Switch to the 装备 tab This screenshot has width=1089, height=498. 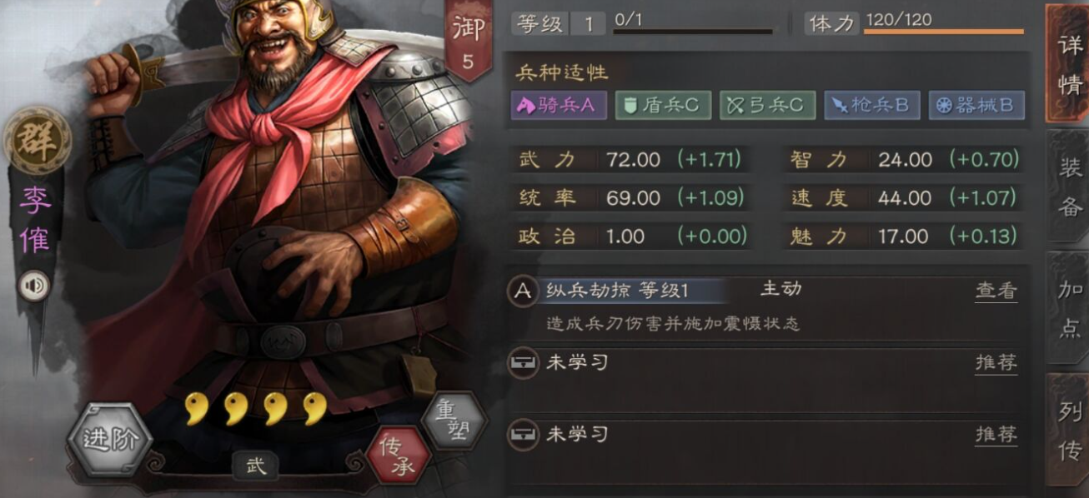click(1069, 187)
